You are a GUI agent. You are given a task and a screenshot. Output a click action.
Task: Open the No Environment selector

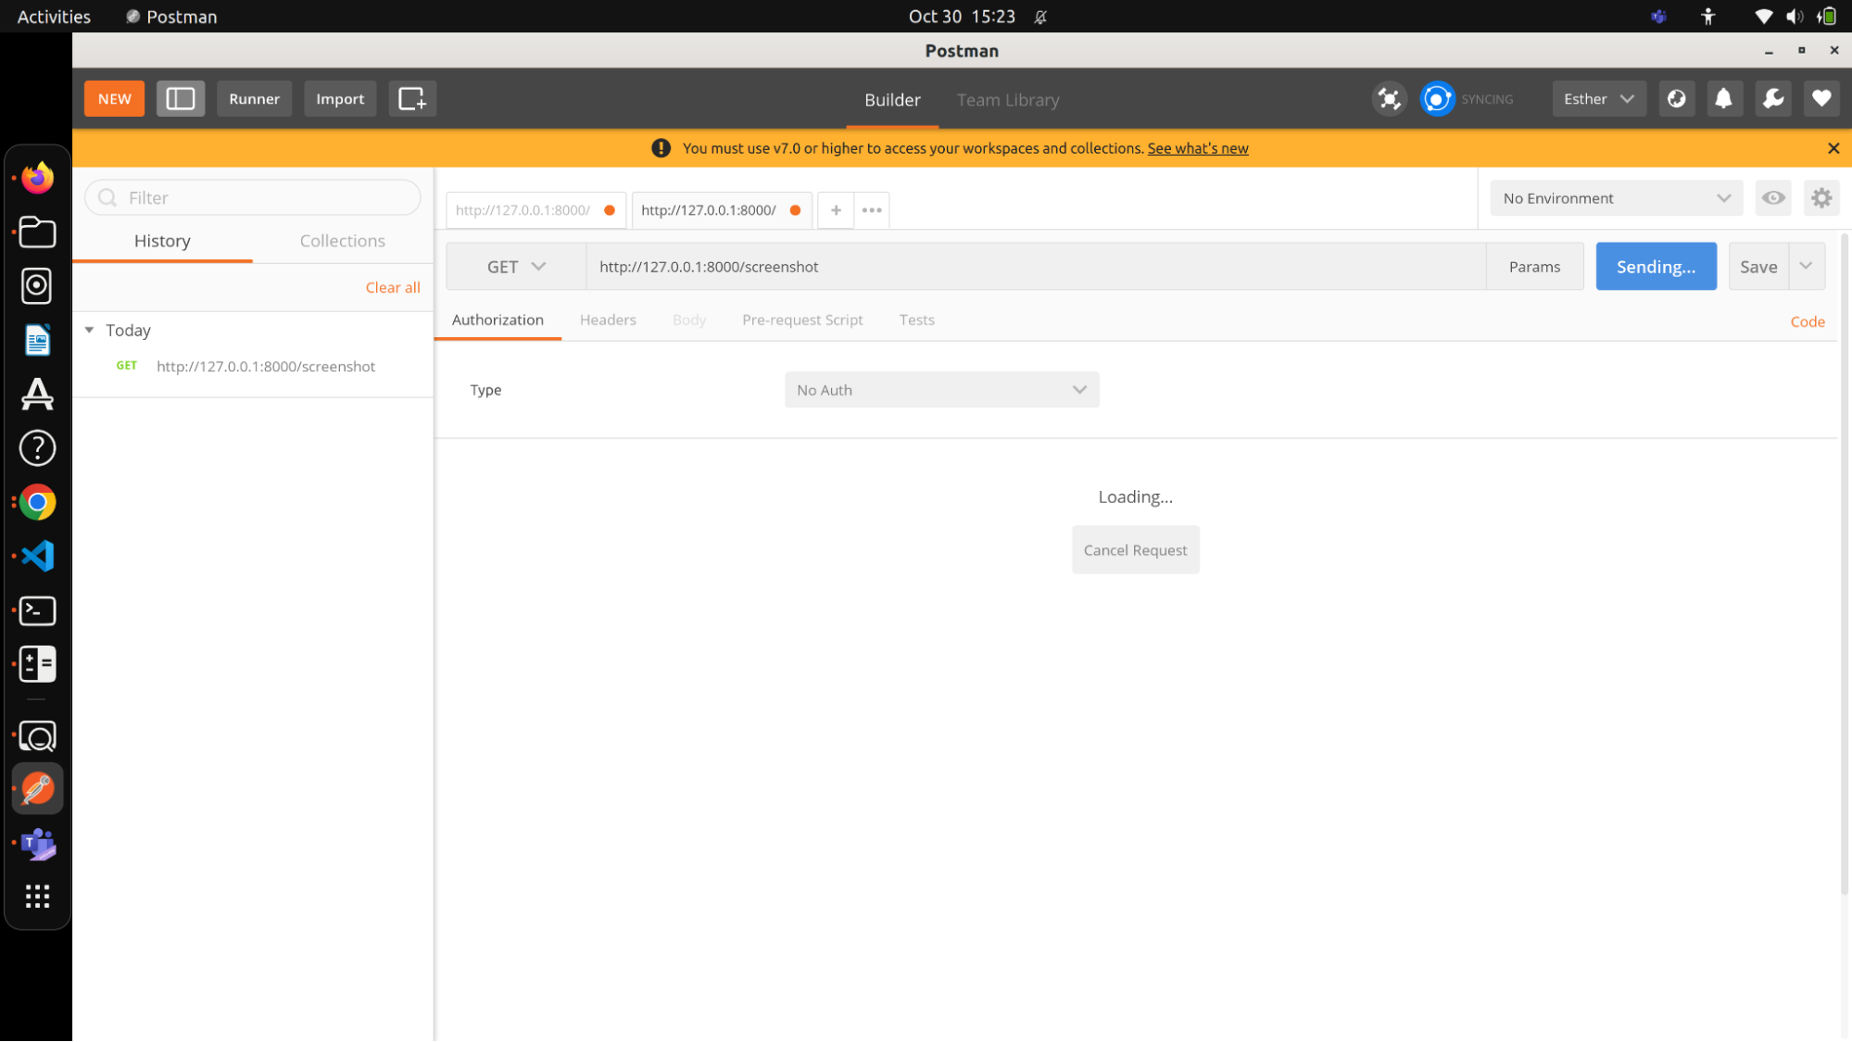(1615, 198)
